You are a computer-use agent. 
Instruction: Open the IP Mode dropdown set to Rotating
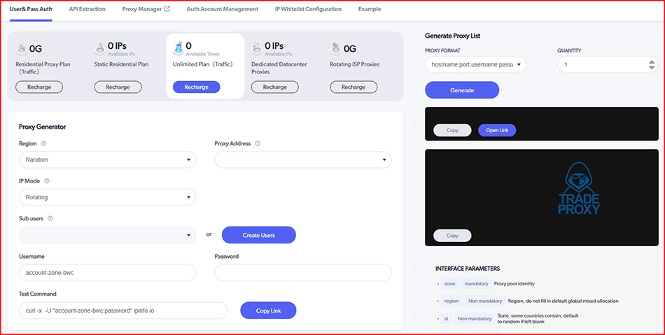[x=107, y=197]
